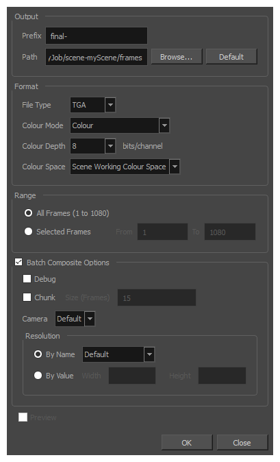The width and height of the screenshot is (280, 462).
Task: Select the Selected Frames radio option
Action: 29,232
